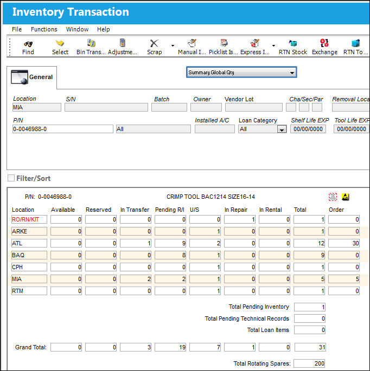370x371 pixels.
Task: Click the S/N input field
Action: 106,107
